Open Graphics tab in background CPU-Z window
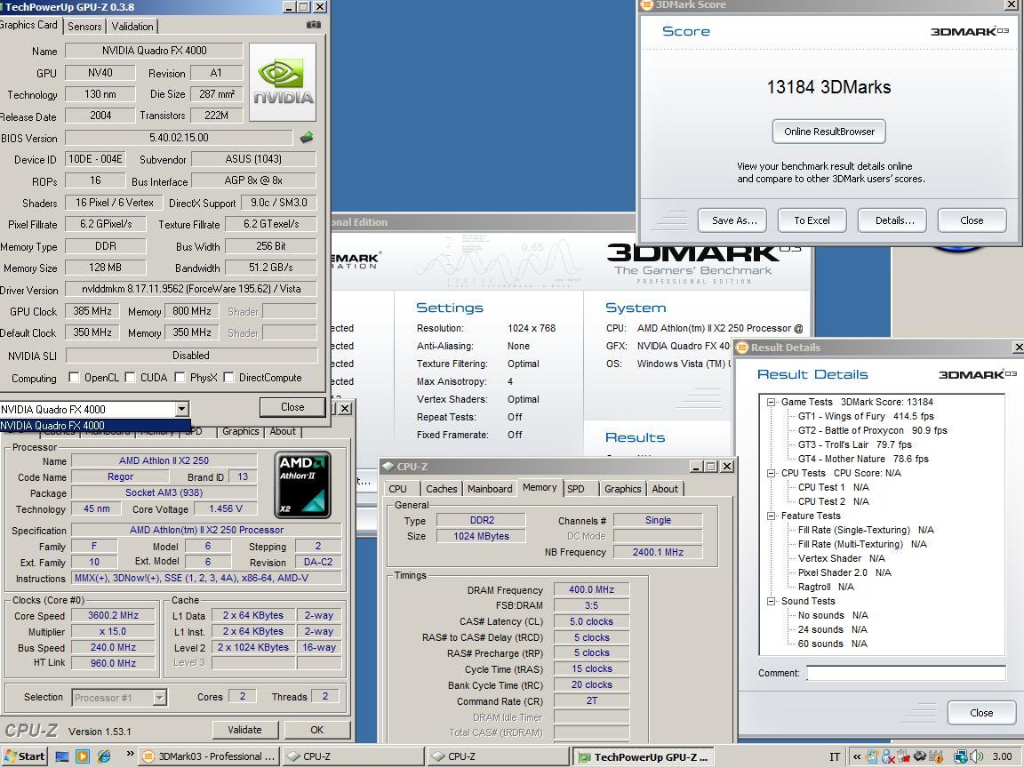The width and height of the screenshot is (1024, 768). (240, 431)
